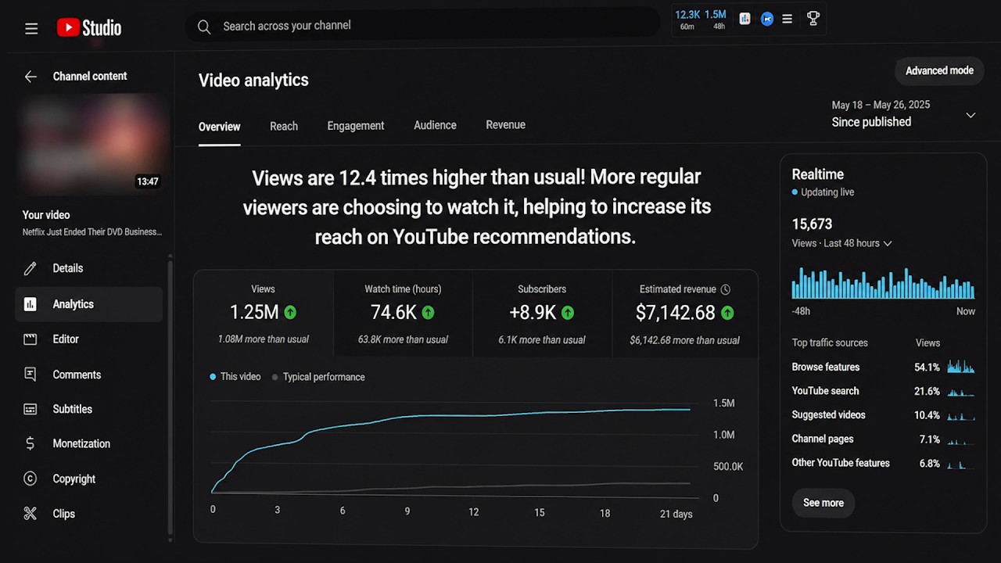Click the video thumbnail preview

pyautogui.click(x=92, y=145)
